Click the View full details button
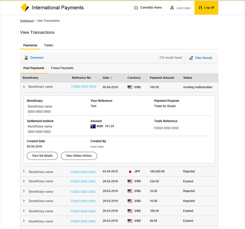This screenshot has height=229, width=245. (x=42, y=156)
